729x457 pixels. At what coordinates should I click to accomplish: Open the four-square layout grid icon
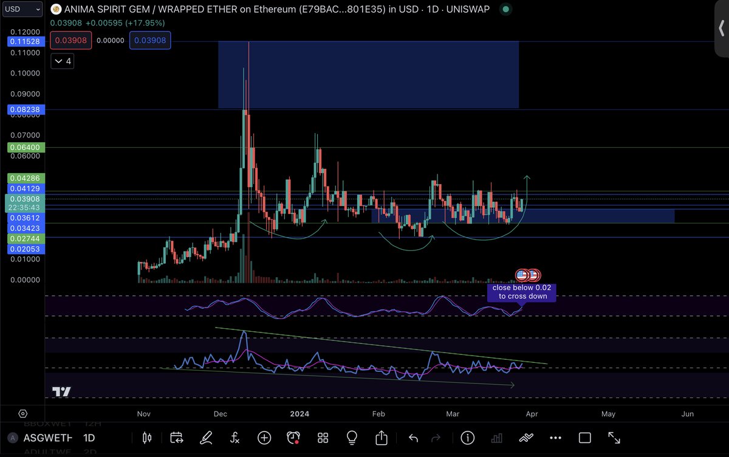[x=323, y=438]
